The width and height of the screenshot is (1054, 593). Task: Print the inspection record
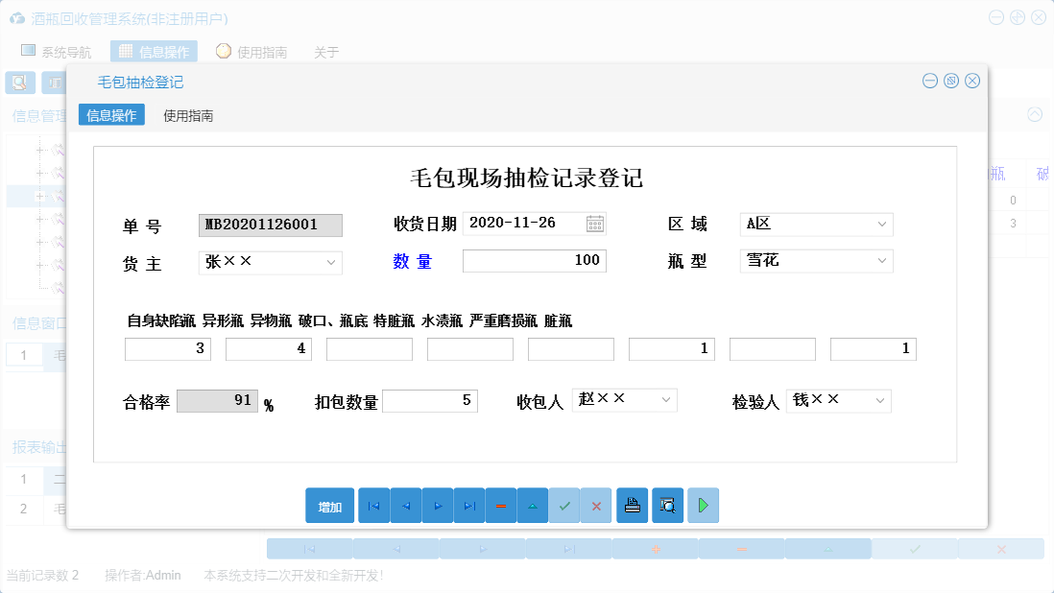point(632,506)
